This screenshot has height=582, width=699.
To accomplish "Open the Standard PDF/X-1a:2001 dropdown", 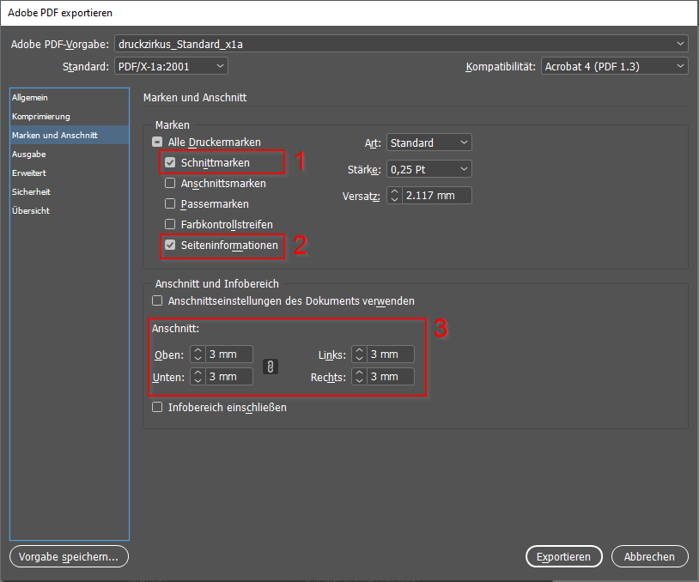I will 171,66.
